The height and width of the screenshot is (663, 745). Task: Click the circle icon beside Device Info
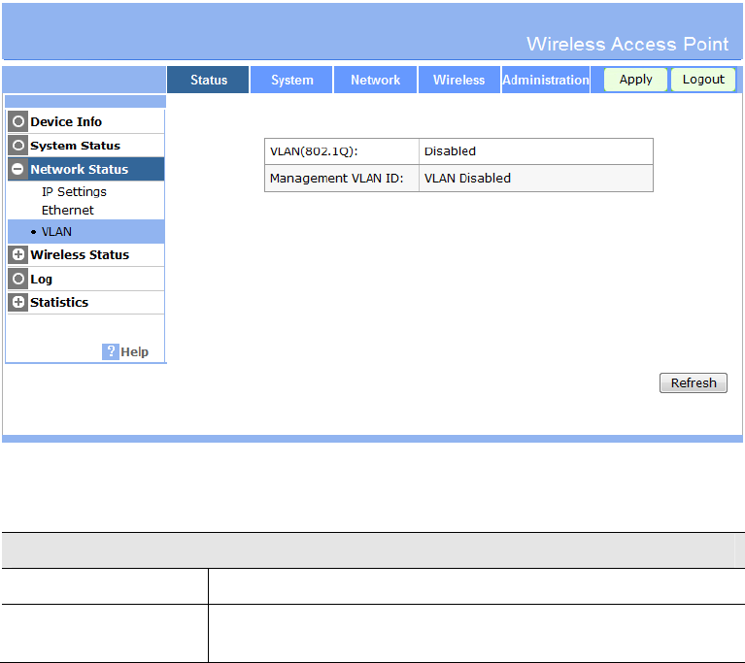tap(18, 121)
